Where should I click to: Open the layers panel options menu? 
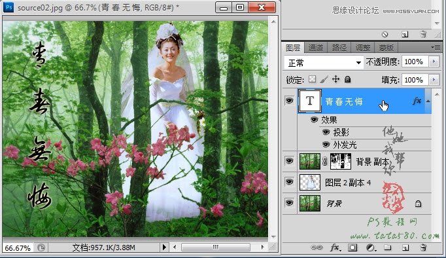tap(436, 48)
